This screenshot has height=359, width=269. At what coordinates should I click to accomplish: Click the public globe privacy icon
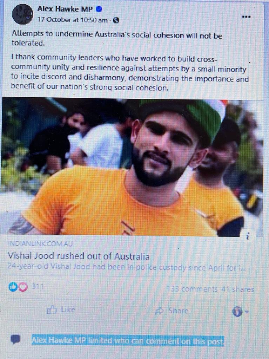click(116, 21)
